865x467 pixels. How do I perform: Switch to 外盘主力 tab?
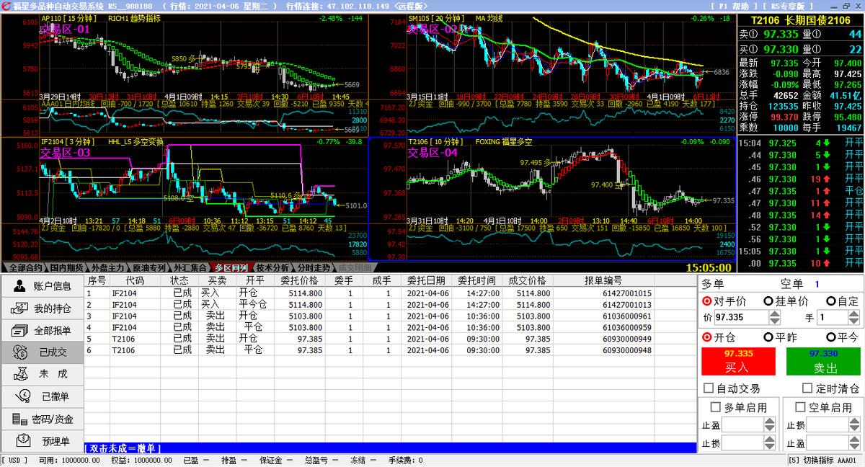(109, 267)
